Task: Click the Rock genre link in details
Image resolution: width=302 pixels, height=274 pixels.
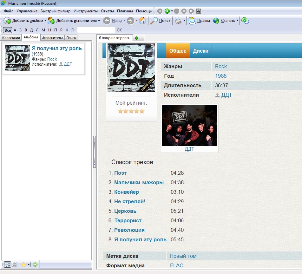Action: [x=221, y=66]
